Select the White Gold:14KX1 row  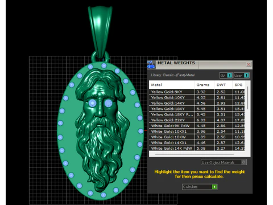pyautogui.click(x=197, y=142)
